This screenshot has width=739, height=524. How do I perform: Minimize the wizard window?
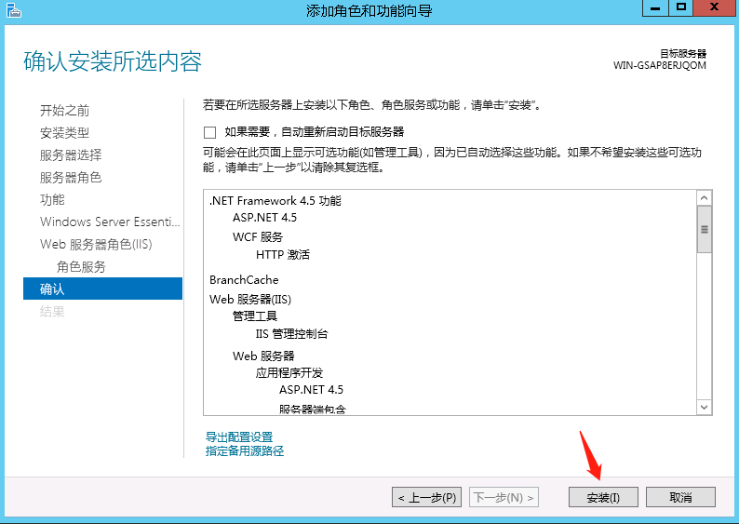click(x=655, y=7)
